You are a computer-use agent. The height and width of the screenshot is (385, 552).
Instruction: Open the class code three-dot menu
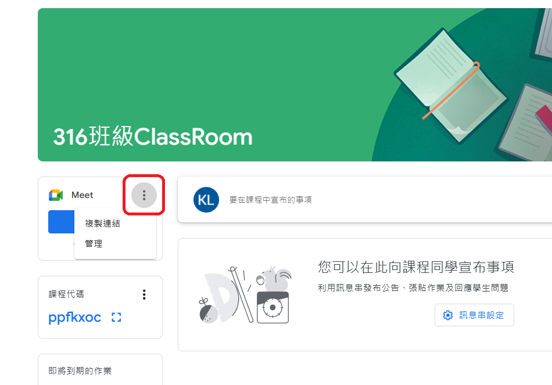tap(144, 294)
